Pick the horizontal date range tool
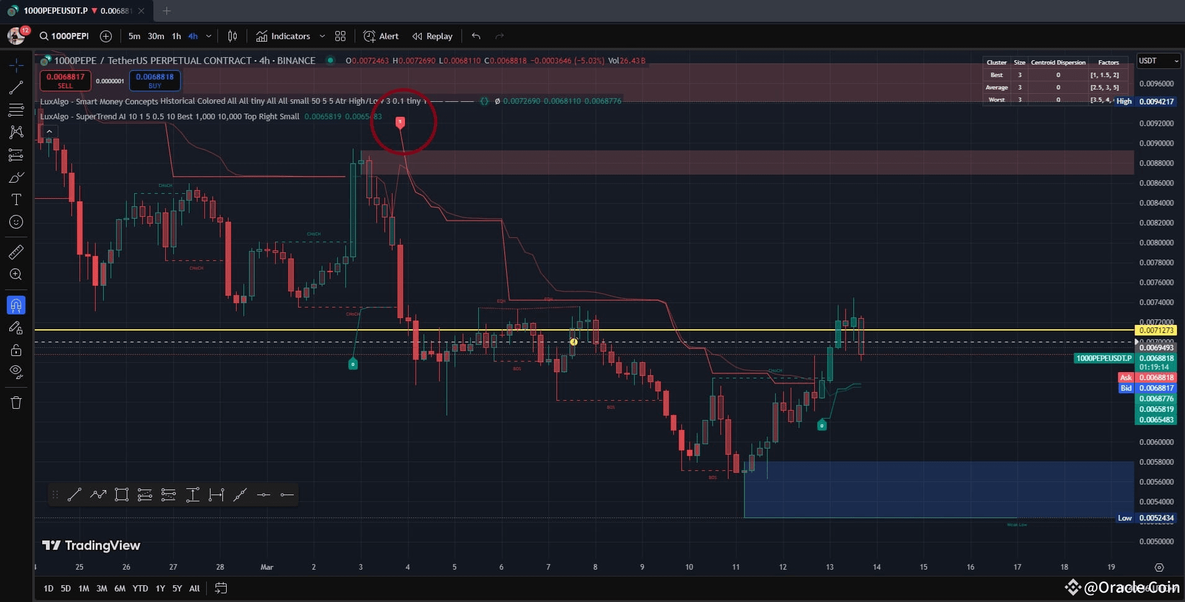This screenshot has width=1185, height=602. point(216,495)
